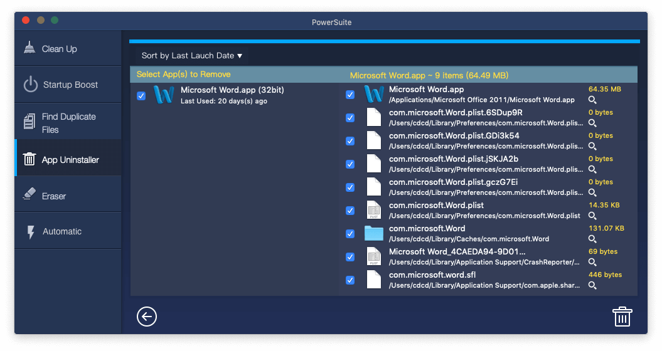The image size is (662, 351).
Task: Click magnifier for com.microsoft.Word.plist.gczG7Ei
Action: tap(592, 193)
